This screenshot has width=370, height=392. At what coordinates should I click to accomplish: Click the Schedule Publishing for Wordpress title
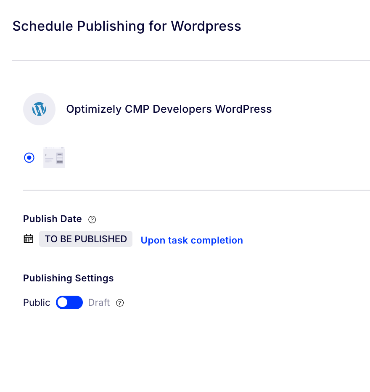[x=127, y=26]
